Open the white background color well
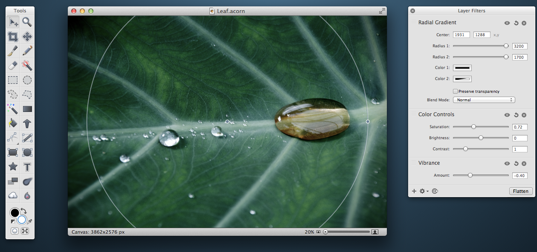 click(x=22, y=220)
